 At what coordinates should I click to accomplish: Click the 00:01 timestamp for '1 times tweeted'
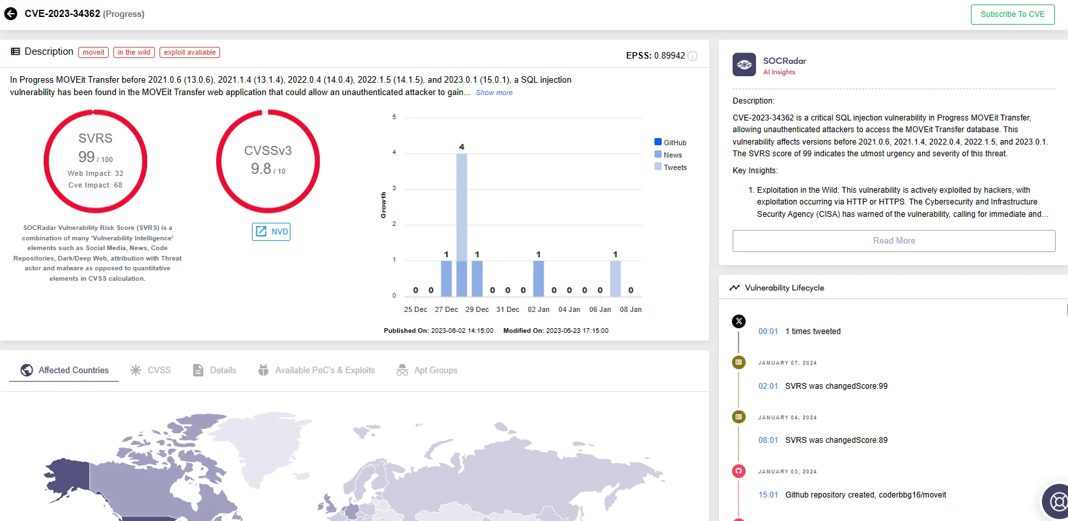(x=768, y=331)
